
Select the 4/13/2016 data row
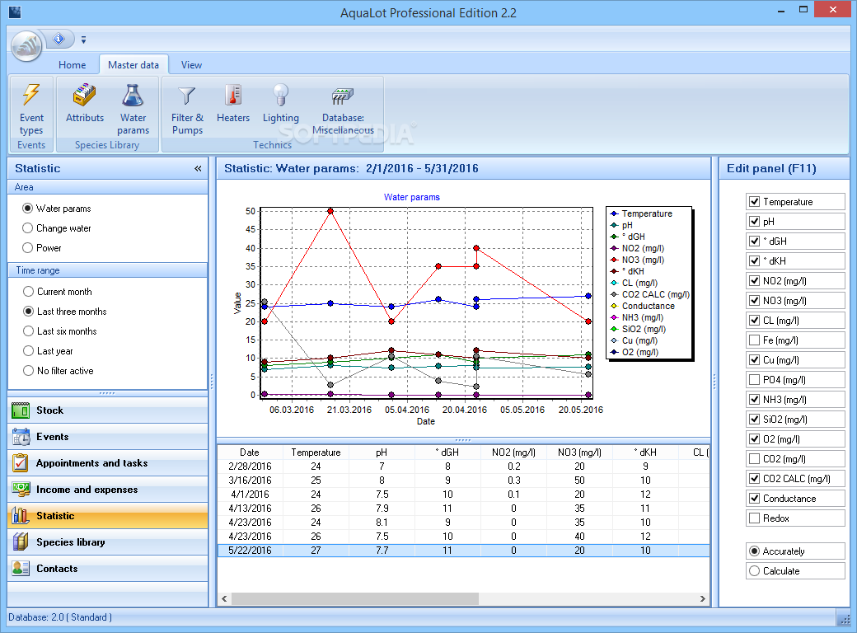click(x=249, y=509)
